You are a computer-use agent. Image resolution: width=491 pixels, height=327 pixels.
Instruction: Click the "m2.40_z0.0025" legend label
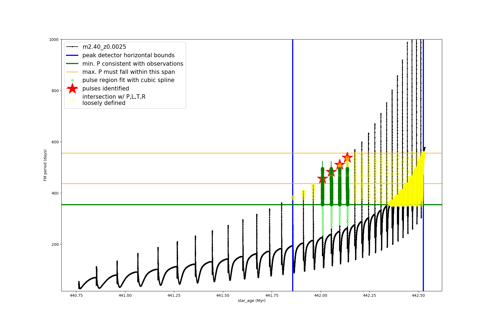tap(104, 47)
